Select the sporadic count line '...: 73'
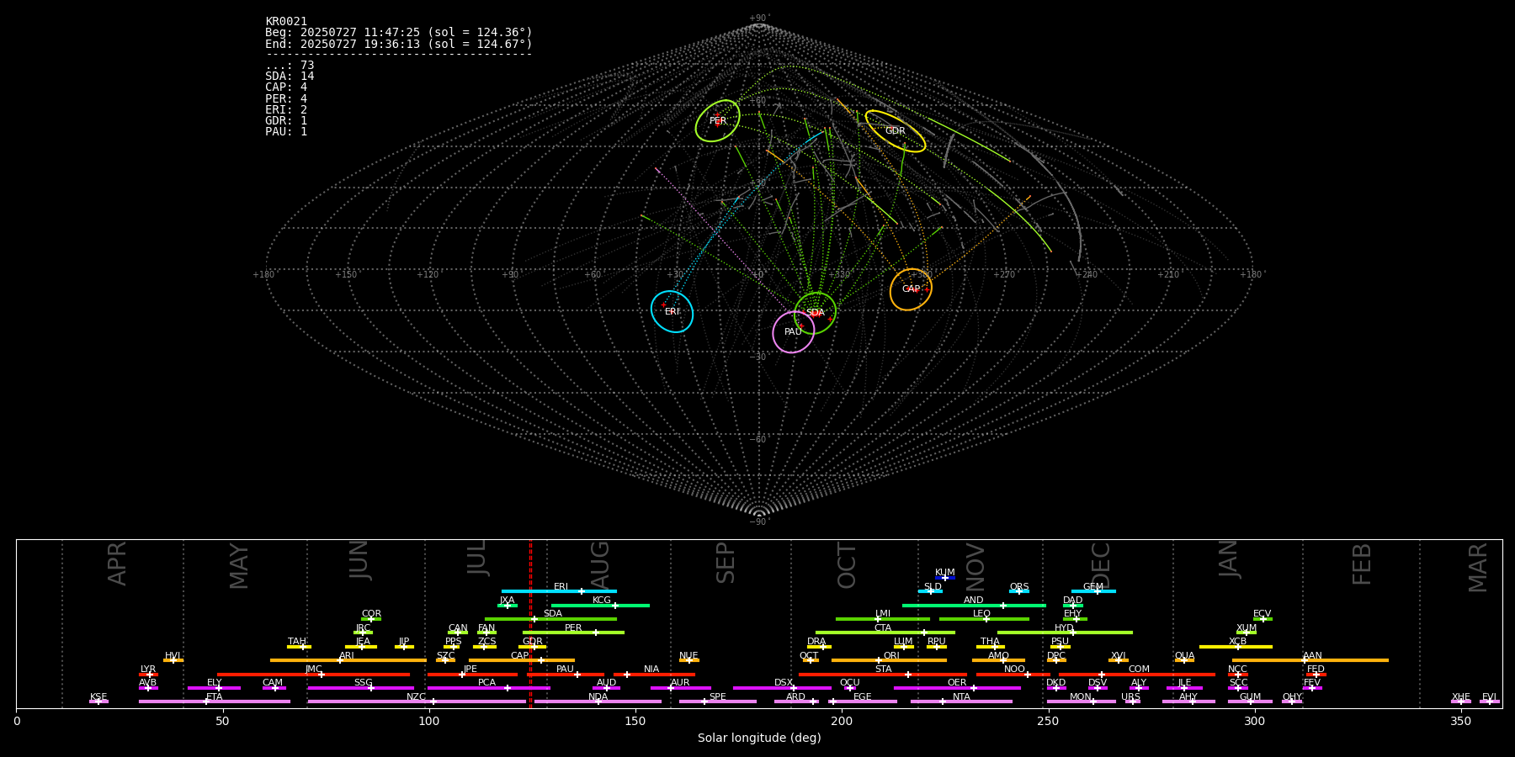This screenshot has width=1515, height=757. [290, 66]
